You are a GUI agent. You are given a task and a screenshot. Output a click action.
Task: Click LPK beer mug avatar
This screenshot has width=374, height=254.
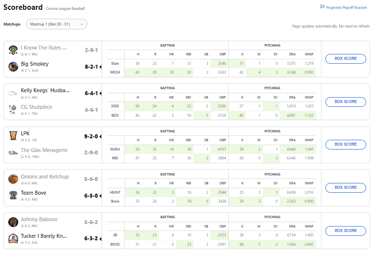[13, 136]
